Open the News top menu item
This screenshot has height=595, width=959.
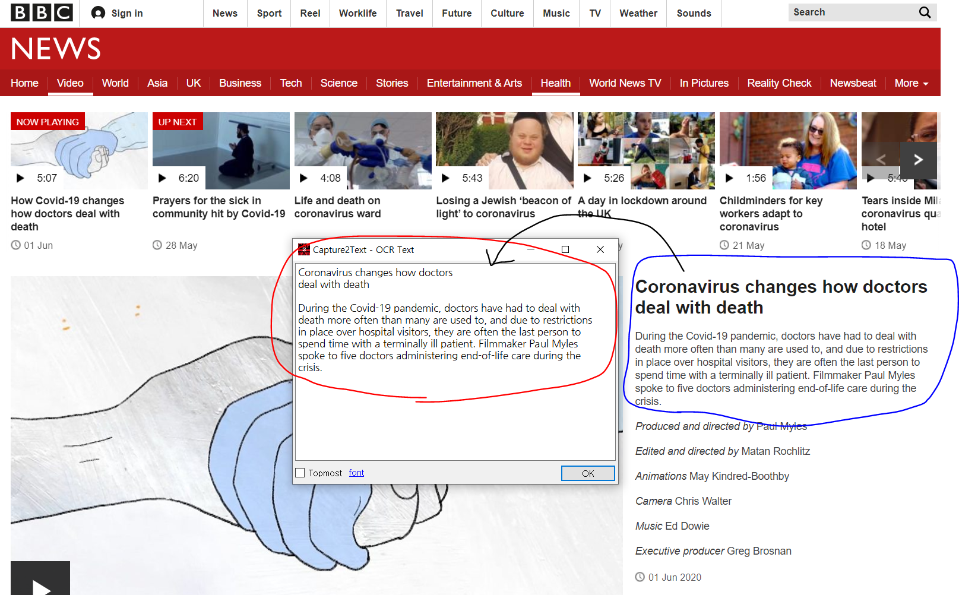[x=225, y=13]
